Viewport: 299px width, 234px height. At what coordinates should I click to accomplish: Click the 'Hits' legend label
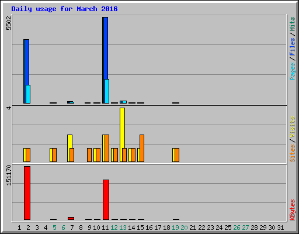[x=292, y=24]
